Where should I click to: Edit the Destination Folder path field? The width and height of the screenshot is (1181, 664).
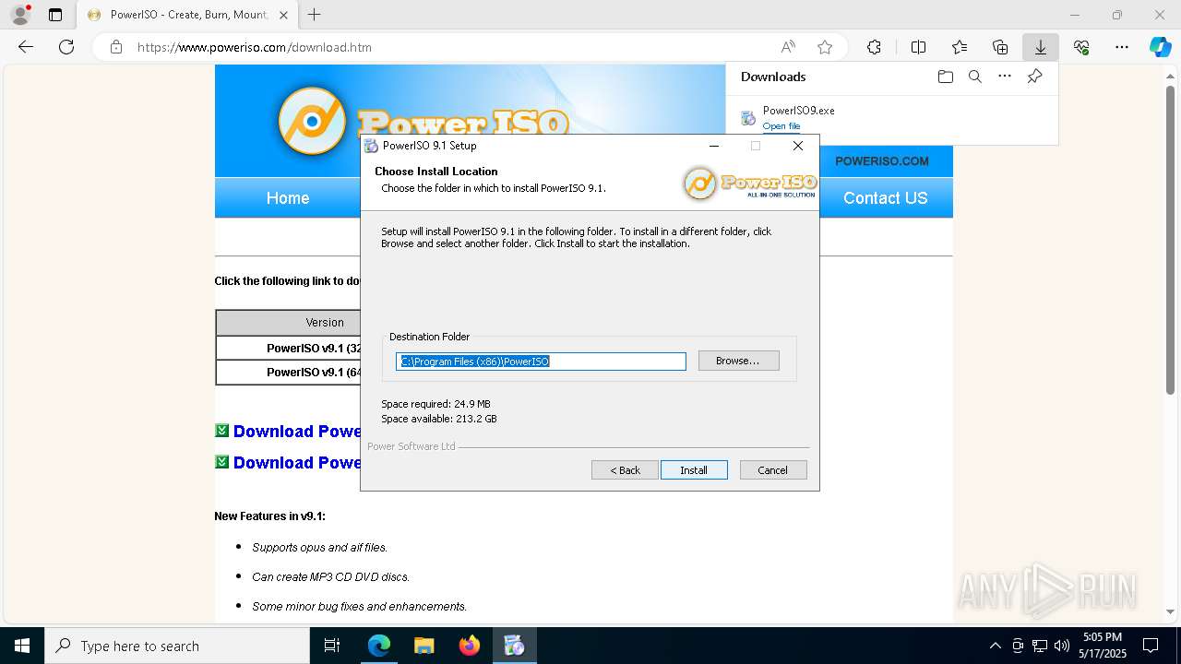pyautogui.click(x=541, y=362)
